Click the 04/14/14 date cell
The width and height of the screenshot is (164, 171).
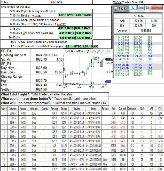[57, 2]
